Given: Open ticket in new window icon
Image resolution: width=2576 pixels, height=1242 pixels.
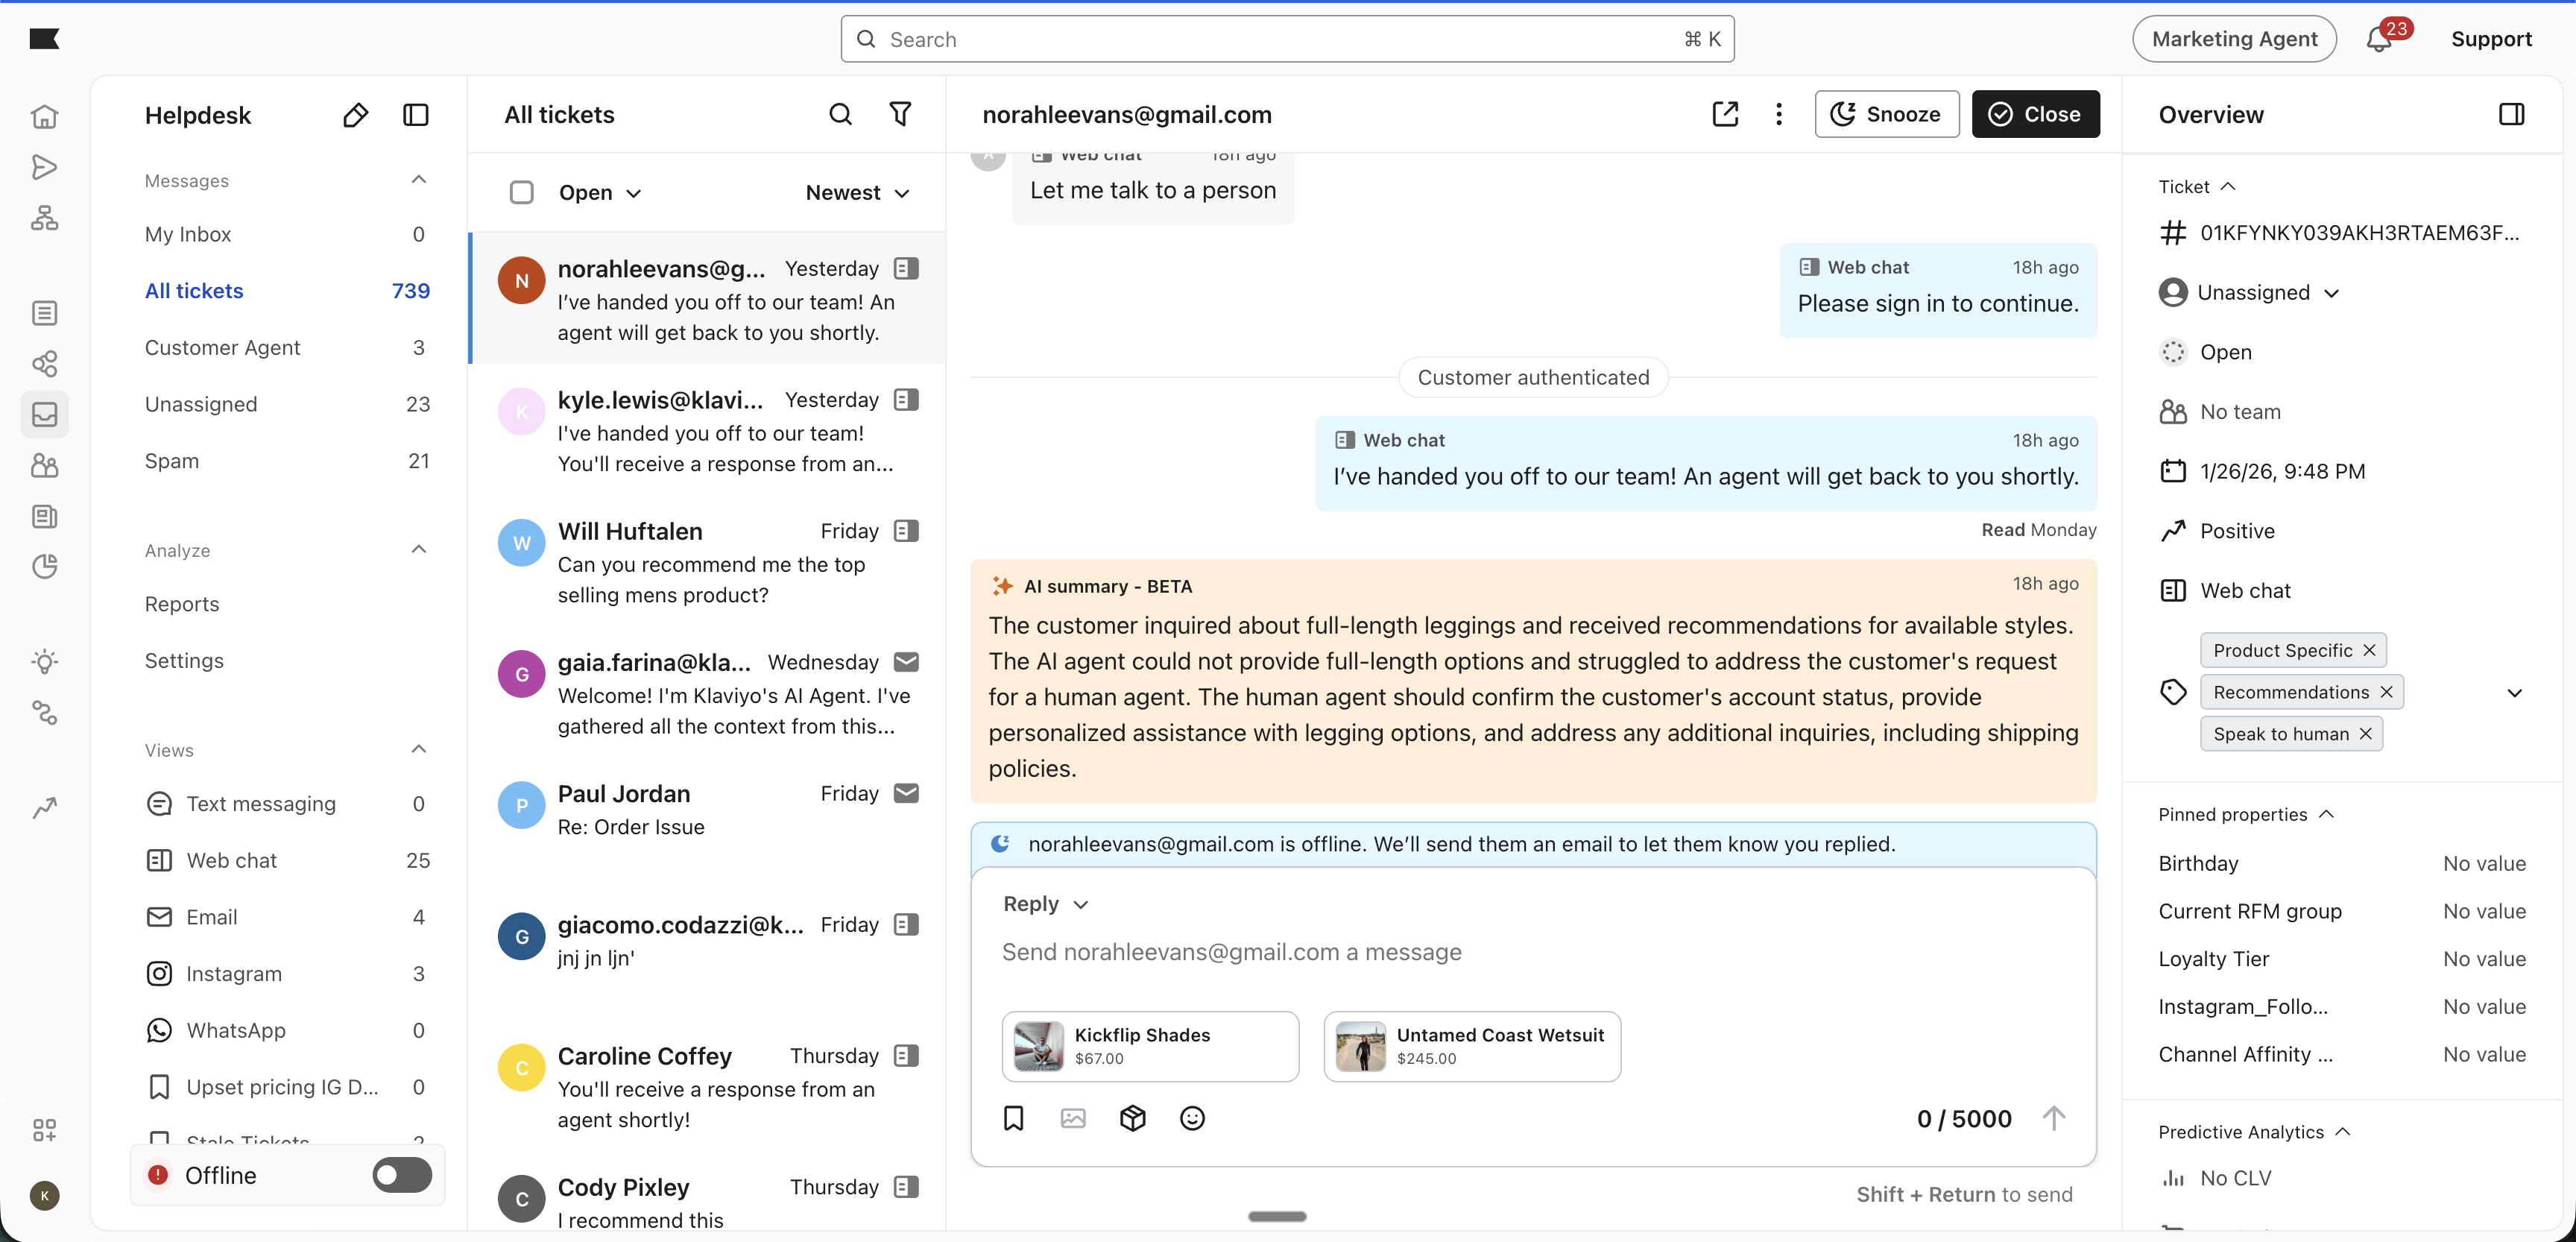Looking at the screenshot, I should 1725,114.
